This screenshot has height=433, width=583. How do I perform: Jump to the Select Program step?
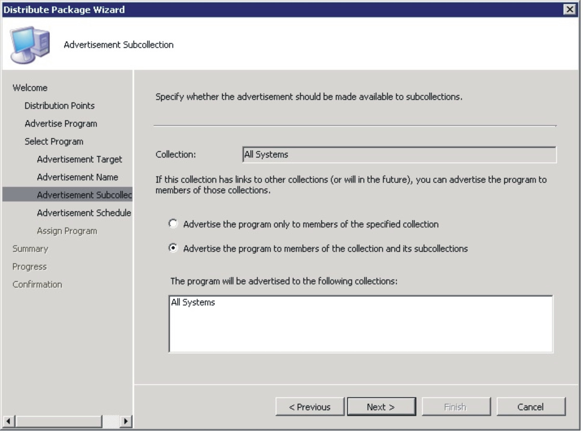54,141
